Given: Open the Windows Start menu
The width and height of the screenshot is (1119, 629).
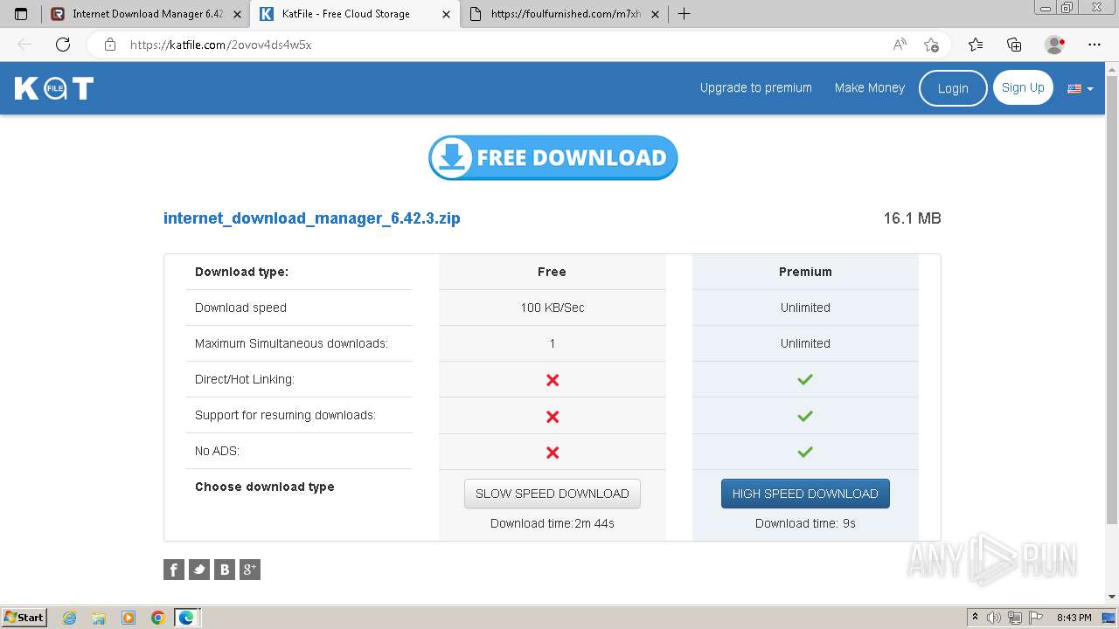Looking at the screenshot, I should 24,617.
